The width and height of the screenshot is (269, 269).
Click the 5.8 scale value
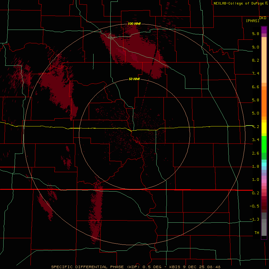256,100
